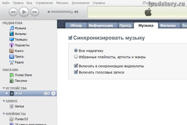Click the Покупки label in sidebar
The image size is (187, 125).
click(x=21, y=81)
